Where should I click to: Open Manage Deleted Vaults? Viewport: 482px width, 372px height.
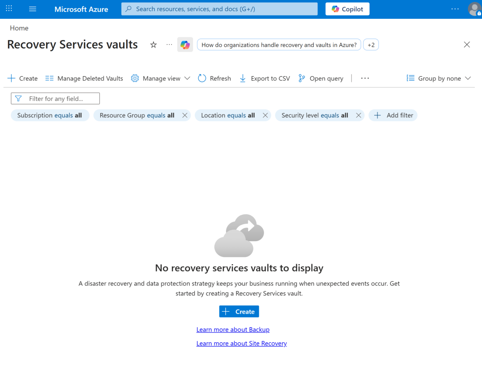point(84,79)
